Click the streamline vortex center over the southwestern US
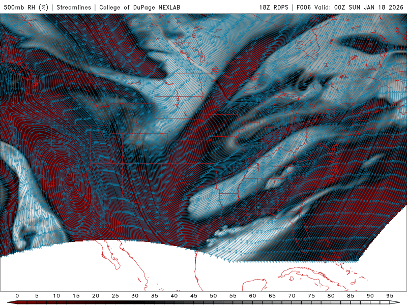This screenshot has width=407, height=305. [69, 175]
